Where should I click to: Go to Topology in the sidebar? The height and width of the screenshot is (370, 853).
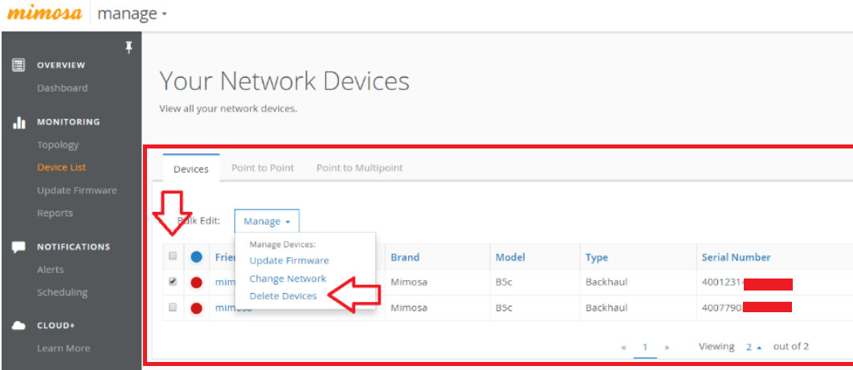58,145
